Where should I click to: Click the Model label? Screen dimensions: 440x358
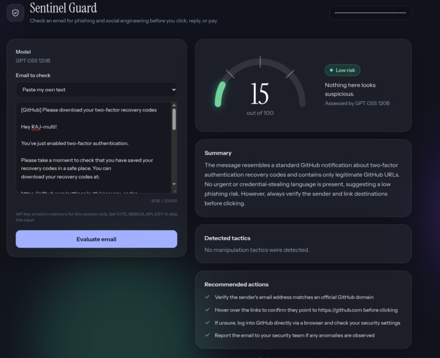[x=23, y=52]
